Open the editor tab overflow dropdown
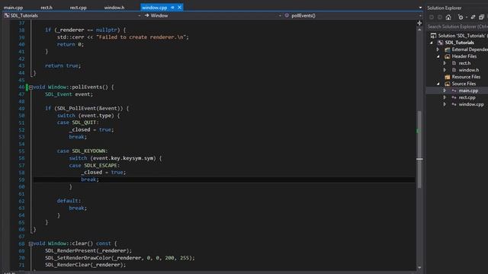 coord(420,8)
